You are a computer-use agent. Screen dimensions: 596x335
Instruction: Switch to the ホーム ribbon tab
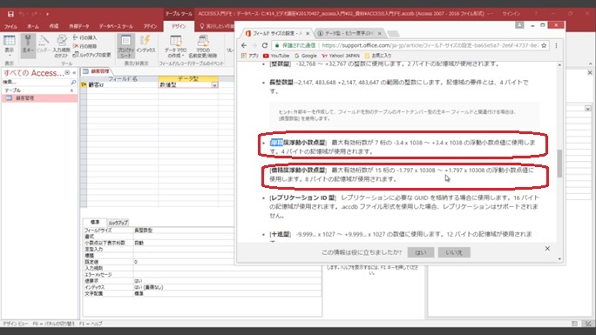tap(33, 26)
